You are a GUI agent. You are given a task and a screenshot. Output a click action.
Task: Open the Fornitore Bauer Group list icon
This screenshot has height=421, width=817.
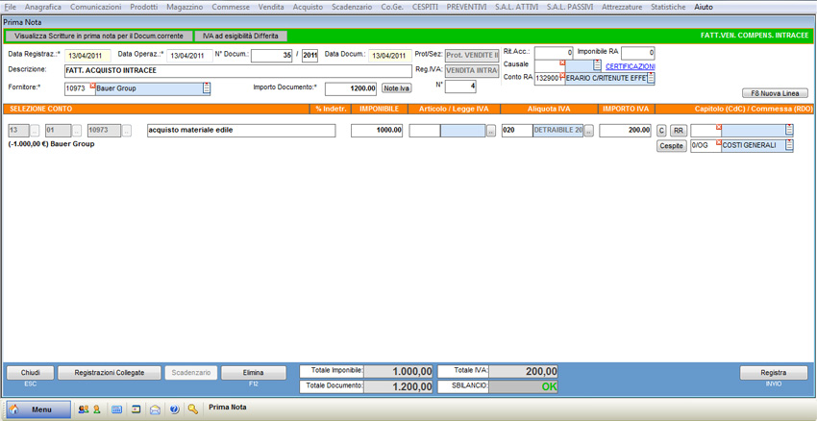pyautogui.click(x=206, y=88)
